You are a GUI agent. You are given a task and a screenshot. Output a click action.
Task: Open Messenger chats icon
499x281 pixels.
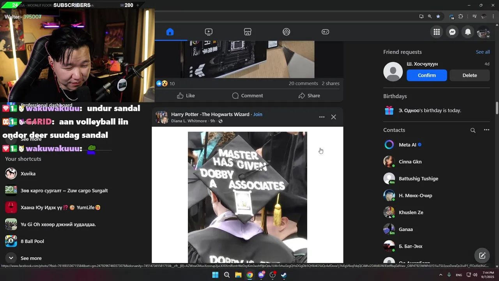tap(452, 32)
